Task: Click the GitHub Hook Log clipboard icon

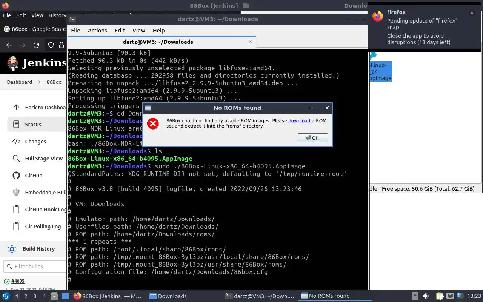Action: coord(16,210)
